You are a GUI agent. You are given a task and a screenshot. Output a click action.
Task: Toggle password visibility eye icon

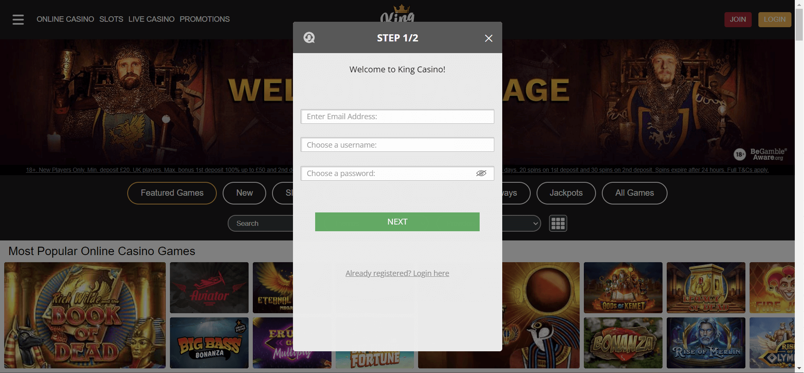point(481,173)
